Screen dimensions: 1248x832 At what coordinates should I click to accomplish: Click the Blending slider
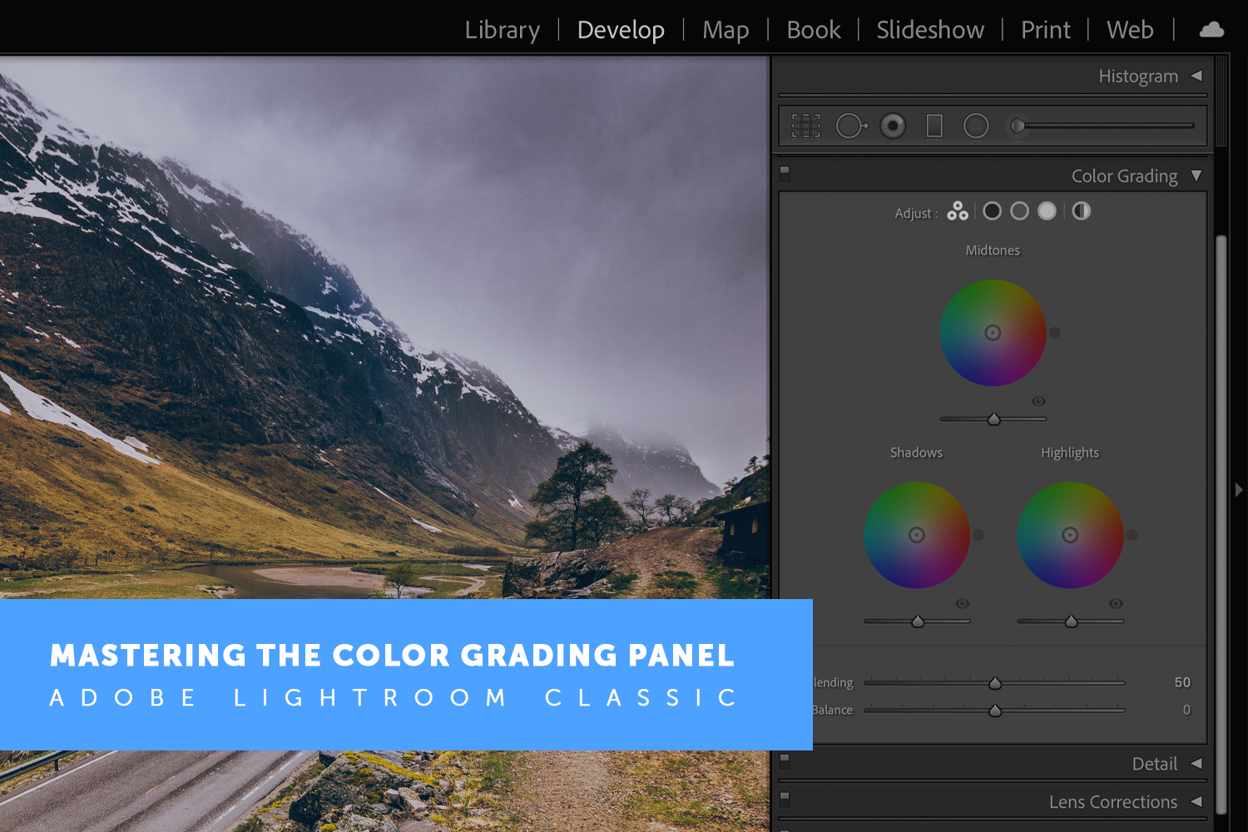pos(994,682)
